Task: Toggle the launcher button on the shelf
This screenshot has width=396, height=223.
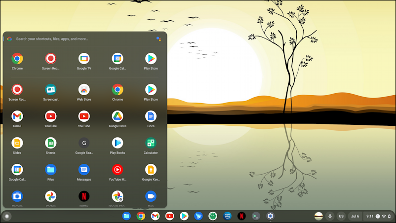Action: pos(6,216)
